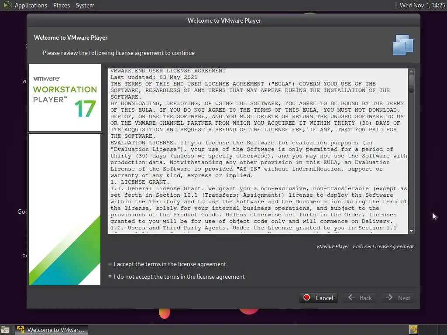
Task: Click 'EVALUATION LICENSE' paragraph text
Action: pos(258,159)
